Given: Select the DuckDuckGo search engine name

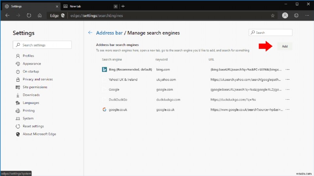Looking at the screenshot, I should tap(118, 100).
